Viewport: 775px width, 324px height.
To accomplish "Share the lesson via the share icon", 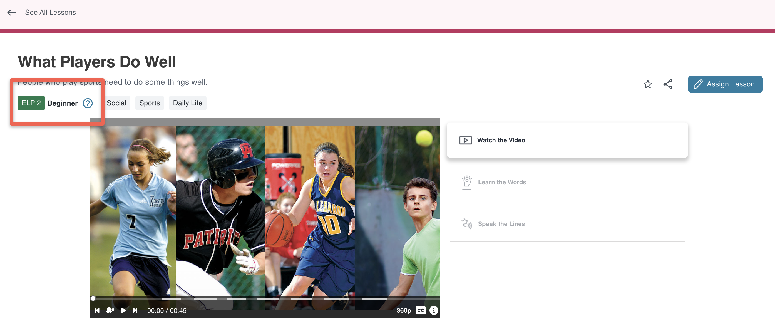I will (x=668, y=84).
